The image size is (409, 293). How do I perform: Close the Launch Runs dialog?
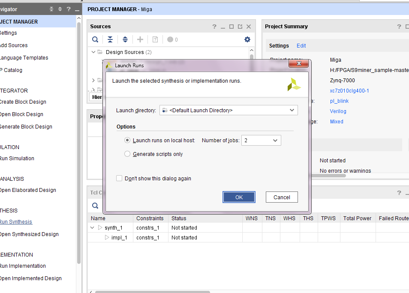(299, 63)
